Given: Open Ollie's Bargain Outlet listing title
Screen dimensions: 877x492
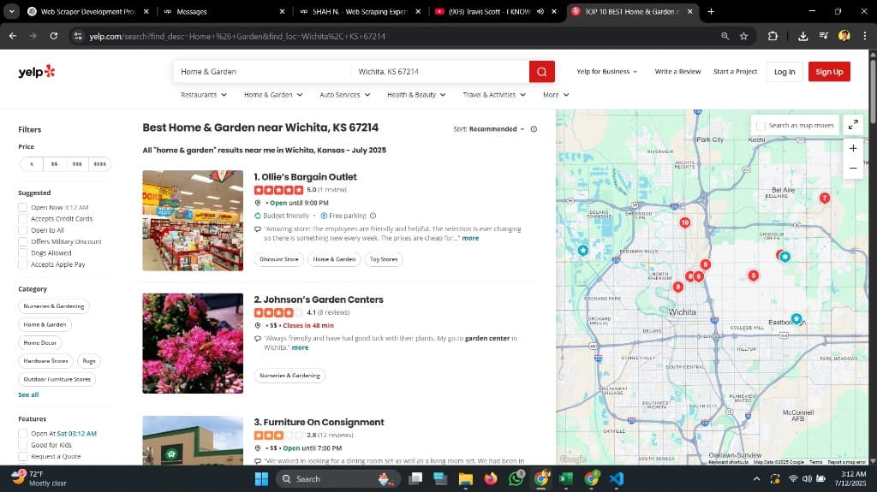Looking at the screenshot, I should (x=308, y=177).
